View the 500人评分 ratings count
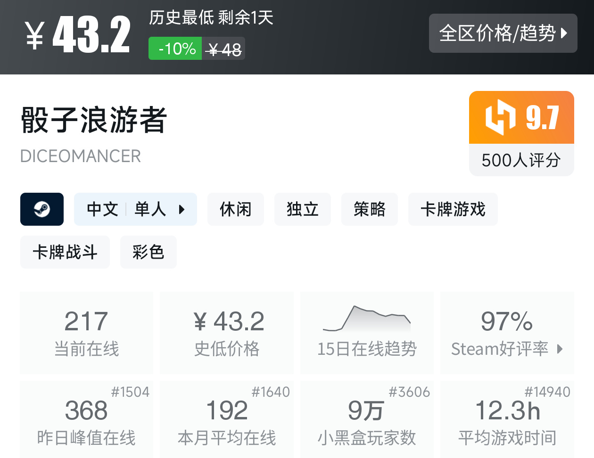 pos(521,160)
